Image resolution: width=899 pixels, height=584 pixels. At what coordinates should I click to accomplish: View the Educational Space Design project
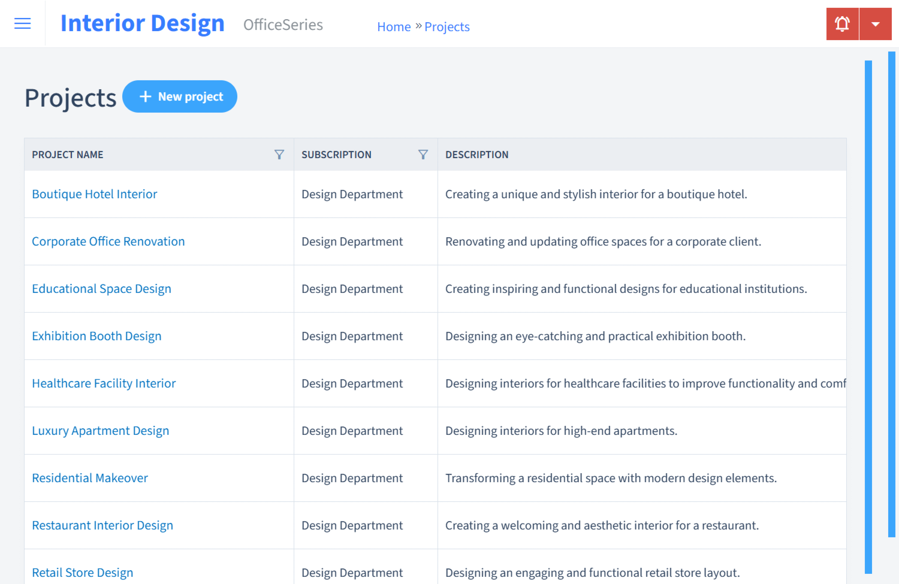[101, 288]
